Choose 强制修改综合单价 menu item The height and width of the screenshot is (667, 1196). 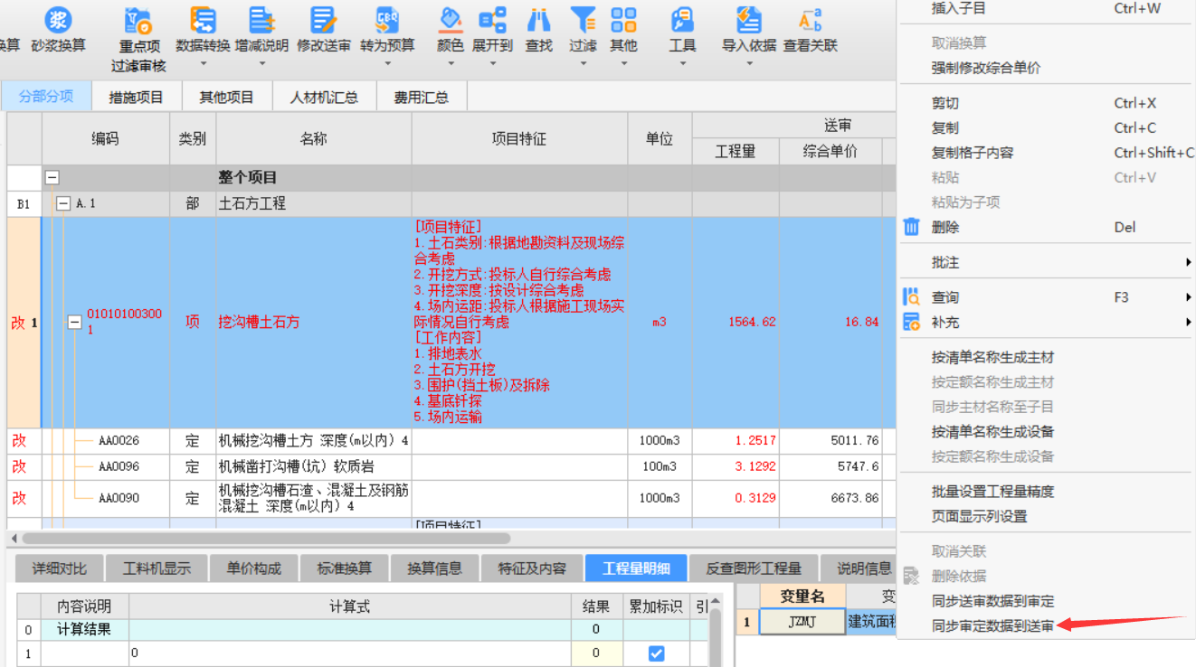pyautogui.click(x=985, y=68)
